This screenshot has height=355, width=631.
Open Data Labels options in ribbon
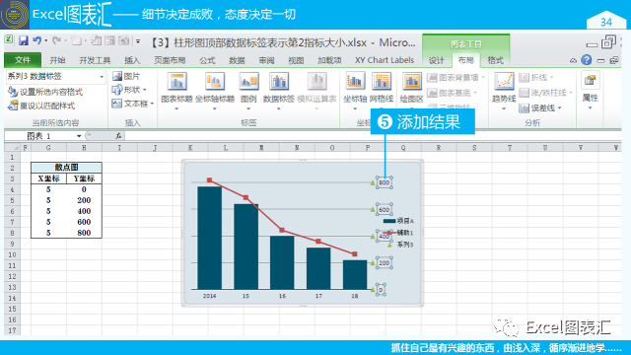[278, 92]
